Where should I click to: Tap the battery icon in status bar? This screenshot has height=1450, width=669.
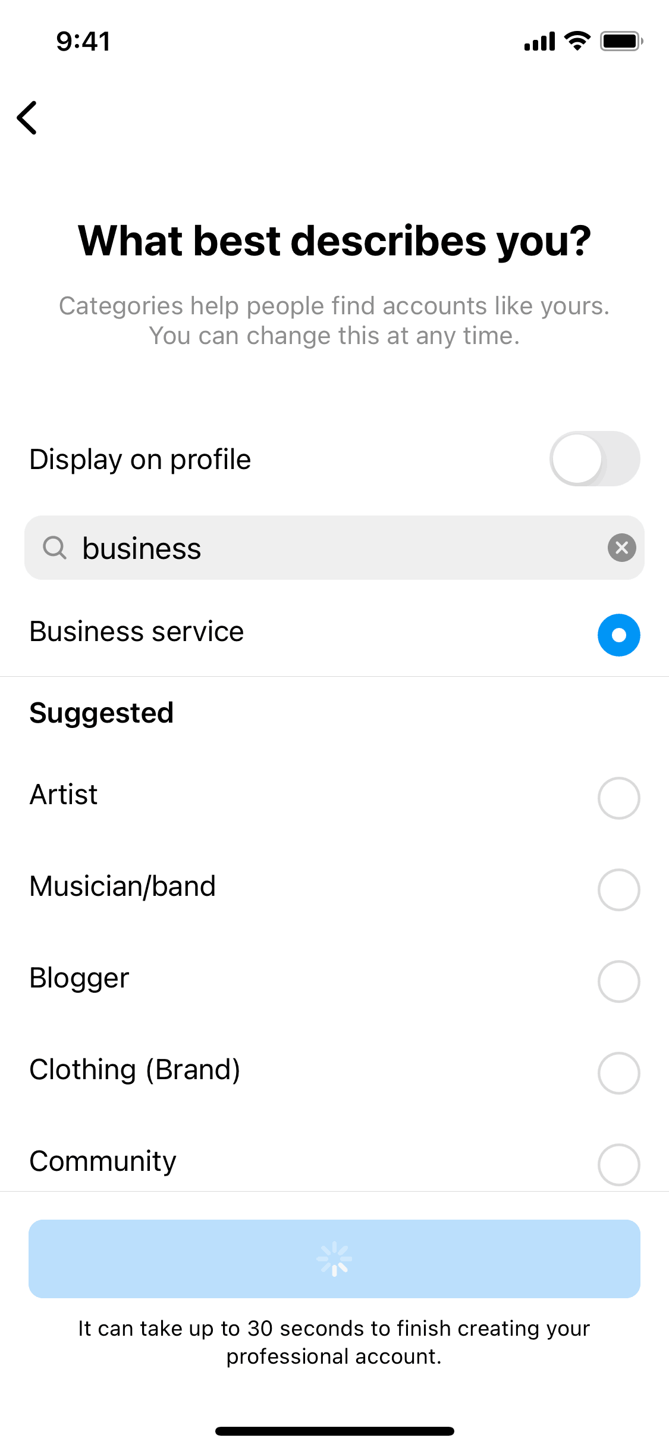(621, 41)
